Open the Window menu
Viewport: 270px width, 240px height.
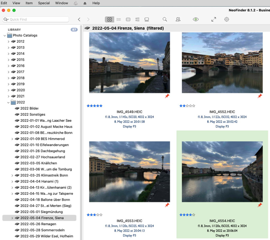(x=62, y=3)
